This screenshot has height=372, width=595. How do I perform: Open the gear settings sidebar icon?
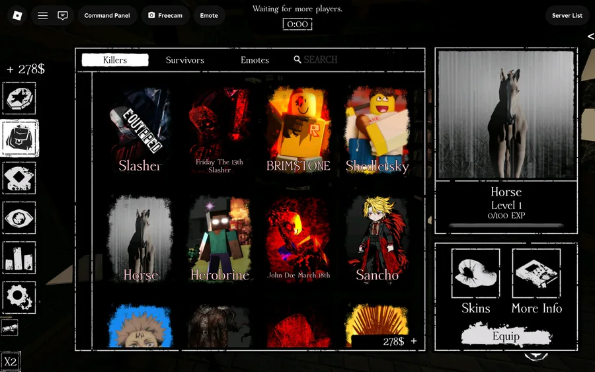click(x=19, y=297)
